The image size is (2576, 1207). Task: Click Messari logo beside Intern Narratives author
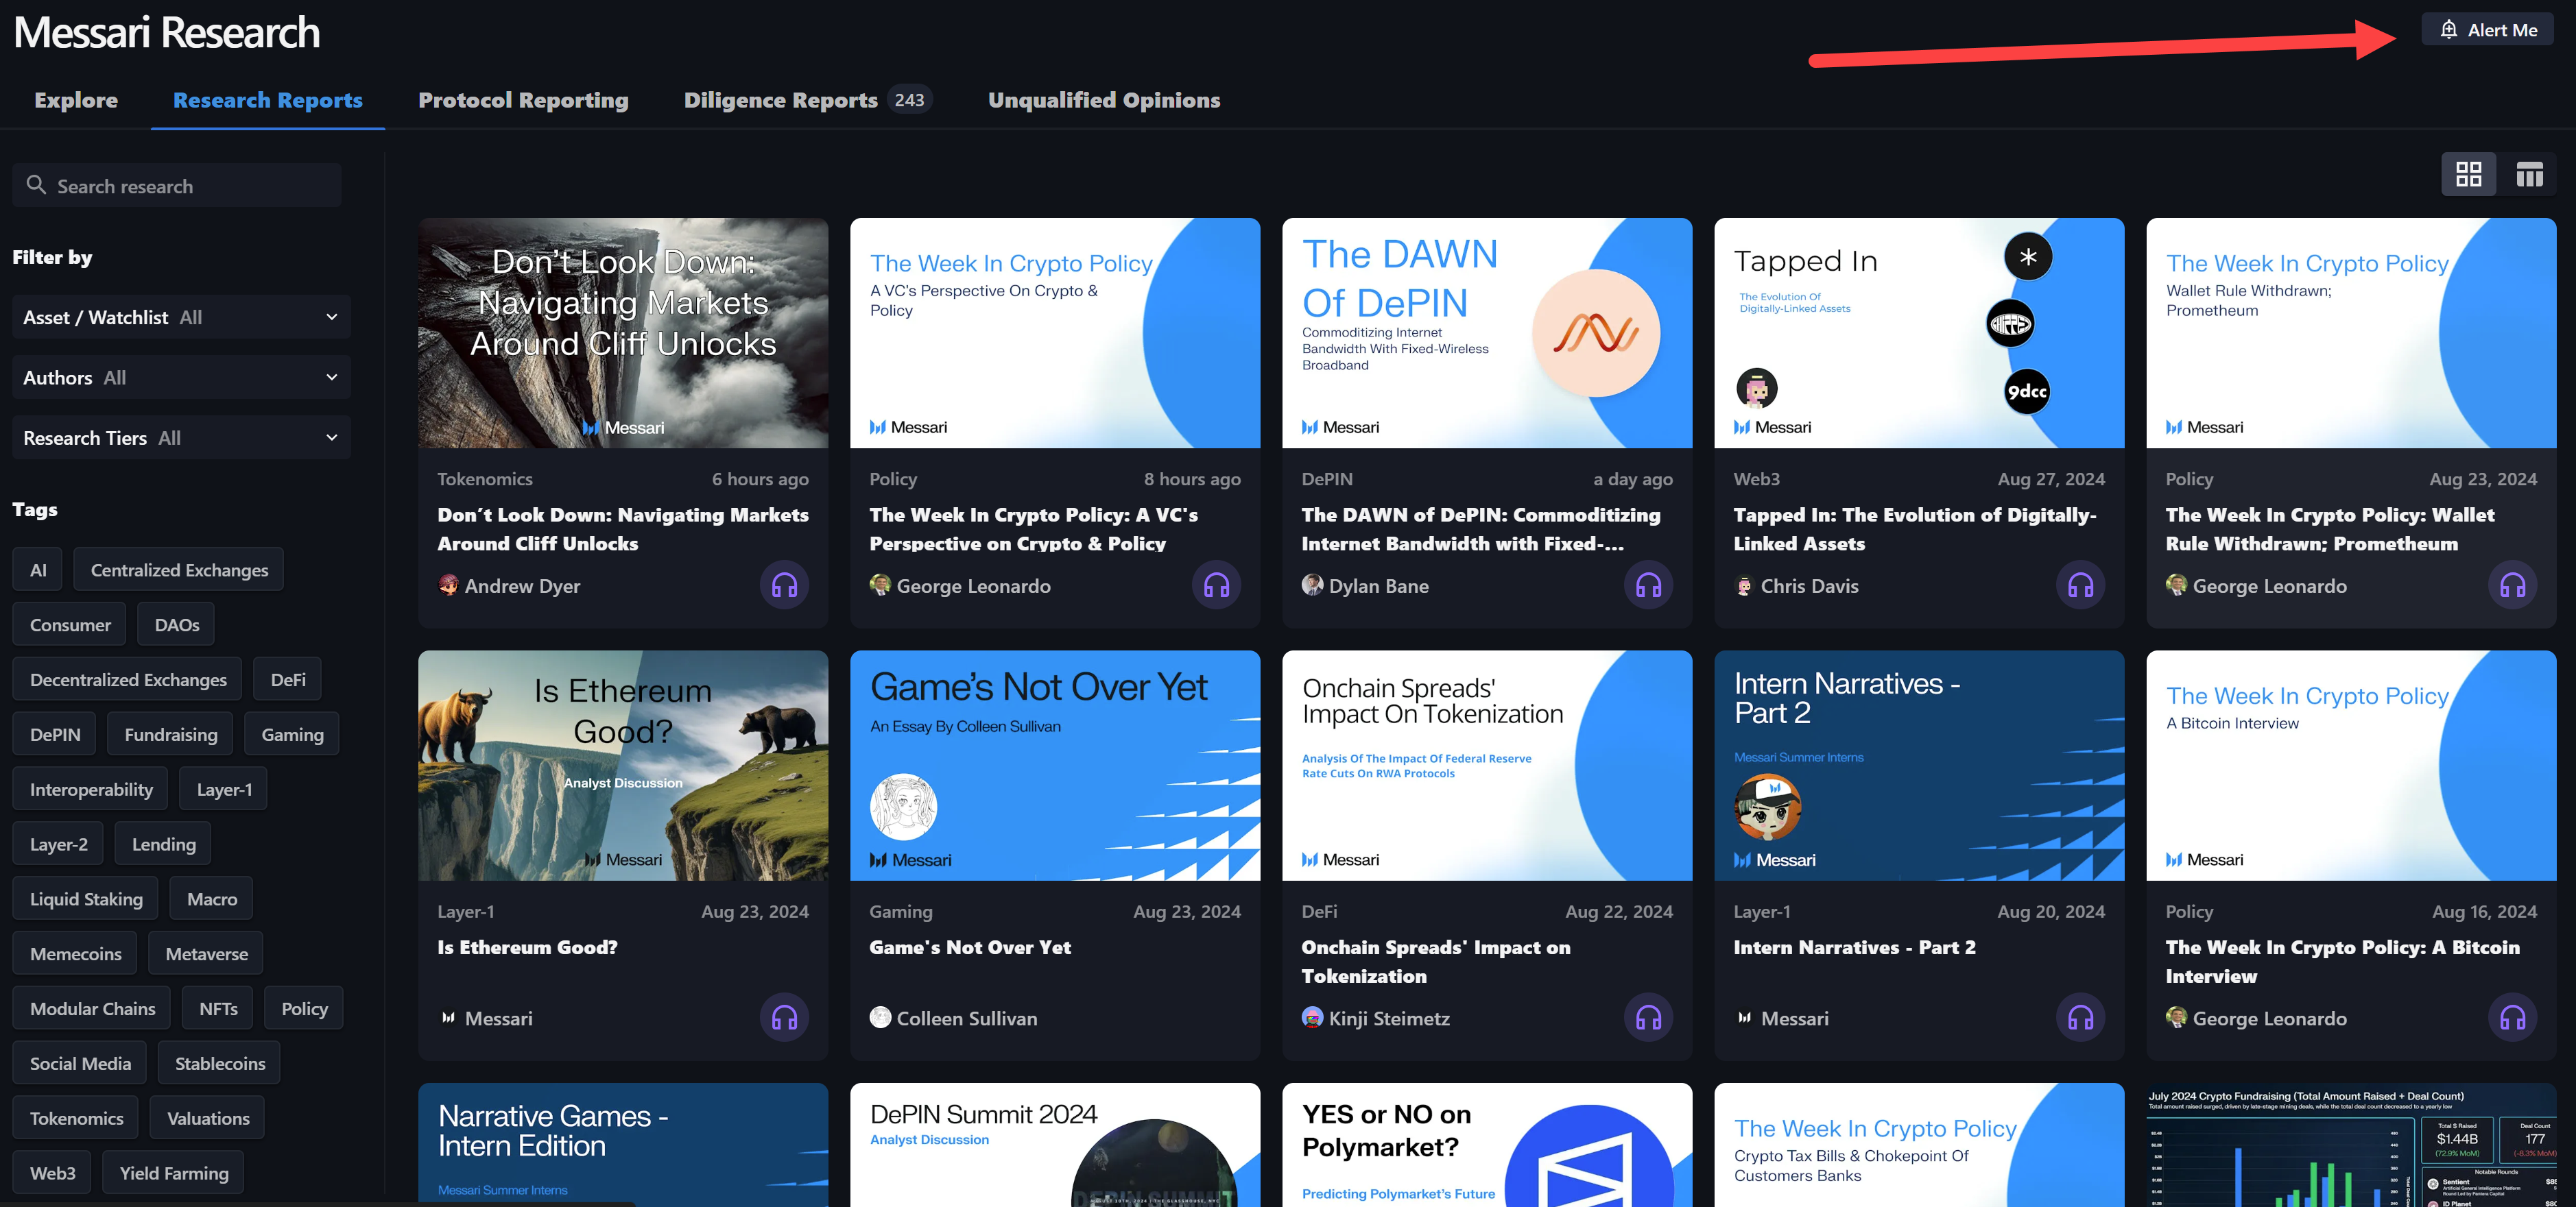(1744, 1018)
